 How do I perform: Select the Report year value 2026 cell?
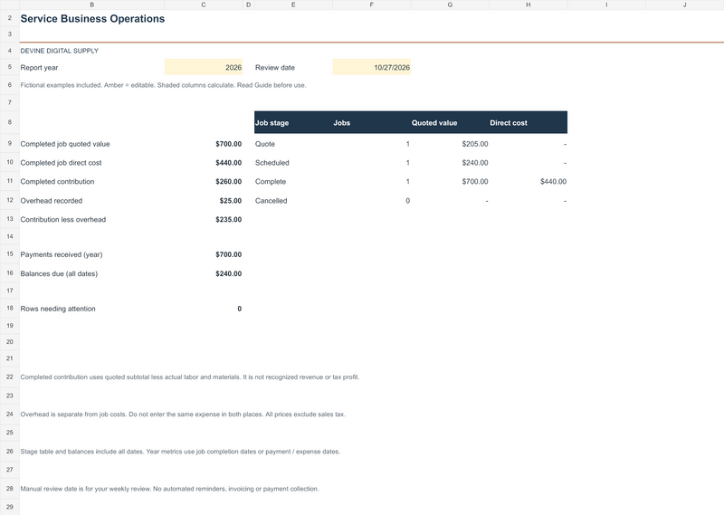(203, 68)
